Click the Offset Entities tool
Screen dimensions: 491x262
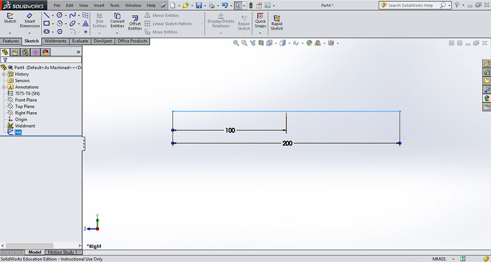pyautogui.click(x=135, y=23)
